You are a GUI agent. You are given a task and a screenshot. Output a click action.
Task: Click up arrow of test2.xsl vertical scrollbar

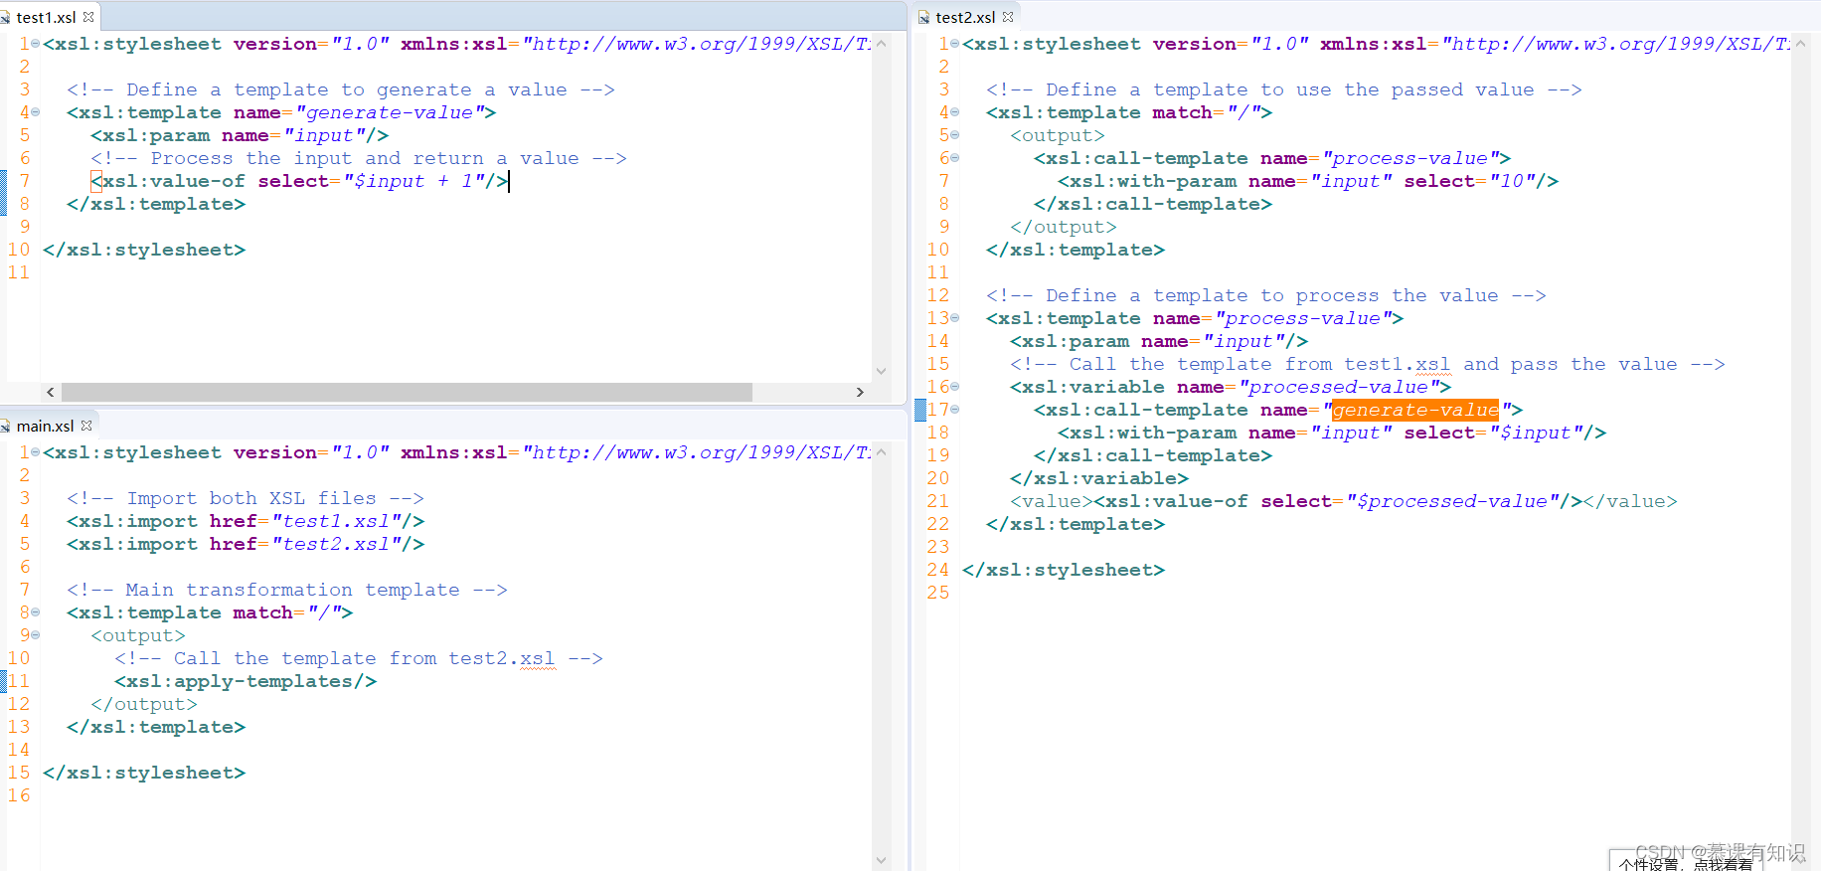point(1800,44)
